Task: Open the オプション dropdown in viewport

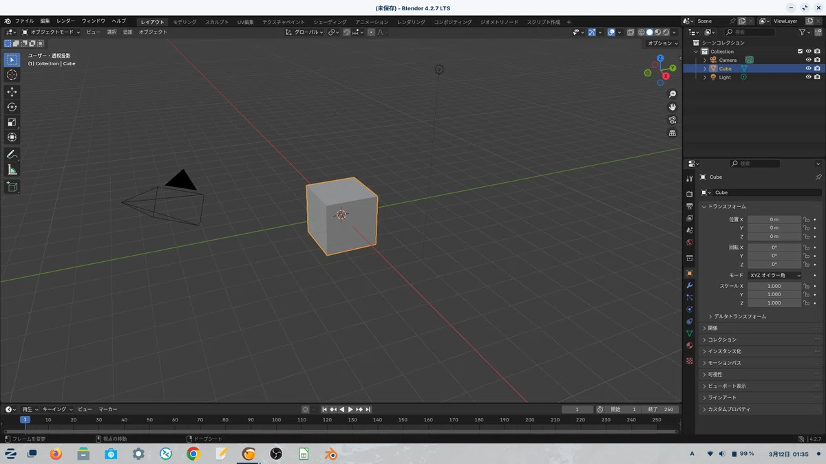Action: point(662,43)
